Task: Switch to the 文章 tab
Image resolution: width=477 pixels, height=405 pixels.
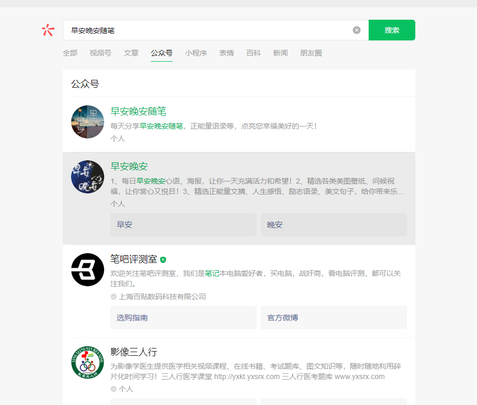Action: [x=131, y=53]
